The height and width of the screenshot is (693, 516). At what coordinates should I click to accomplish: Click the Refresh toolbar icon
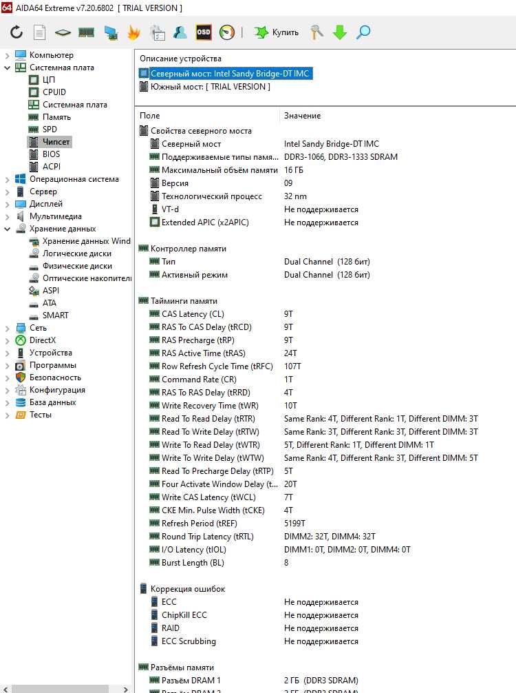(x=17, y=32)
